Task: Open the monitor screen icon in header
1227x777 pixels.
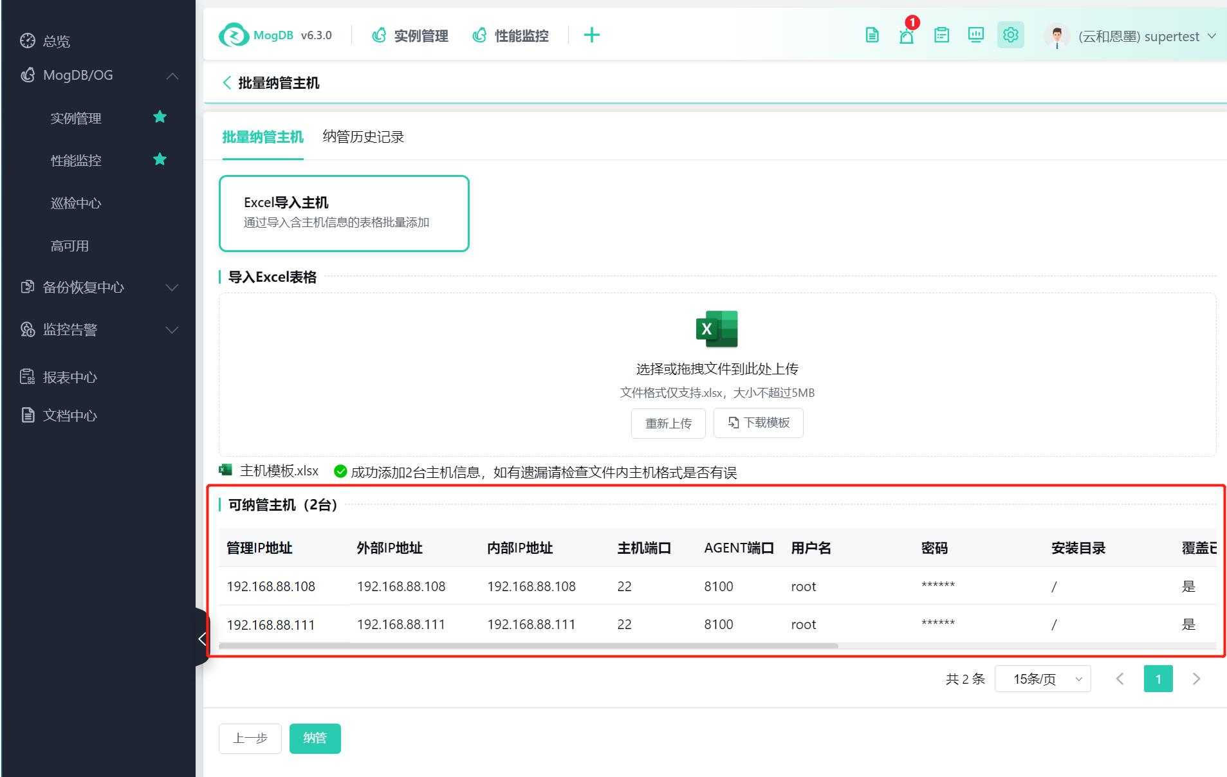Action: click(x=976, y=35)
